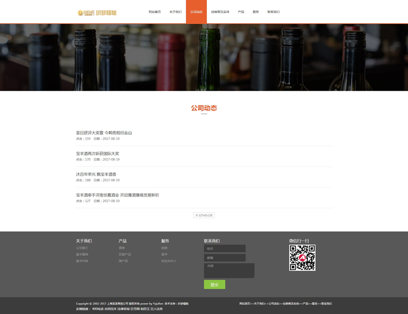
Task: Focus the 姓名 input field
Action: (x=224, y=249)
